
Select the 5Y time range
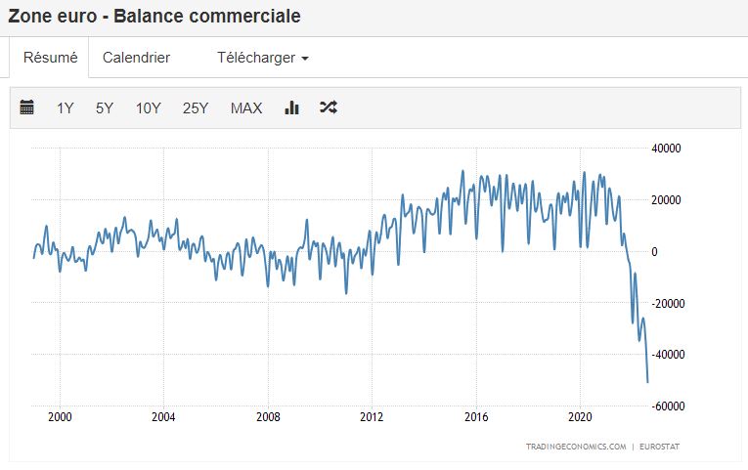(x=105, y=108)
